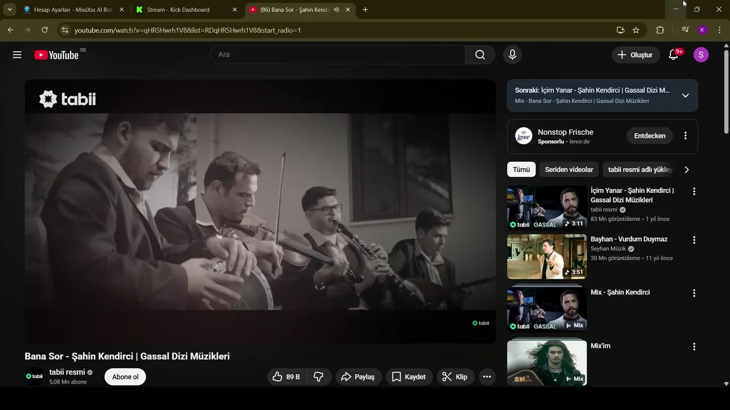Open tab search dropdown arrow

(x=10, y=10)
